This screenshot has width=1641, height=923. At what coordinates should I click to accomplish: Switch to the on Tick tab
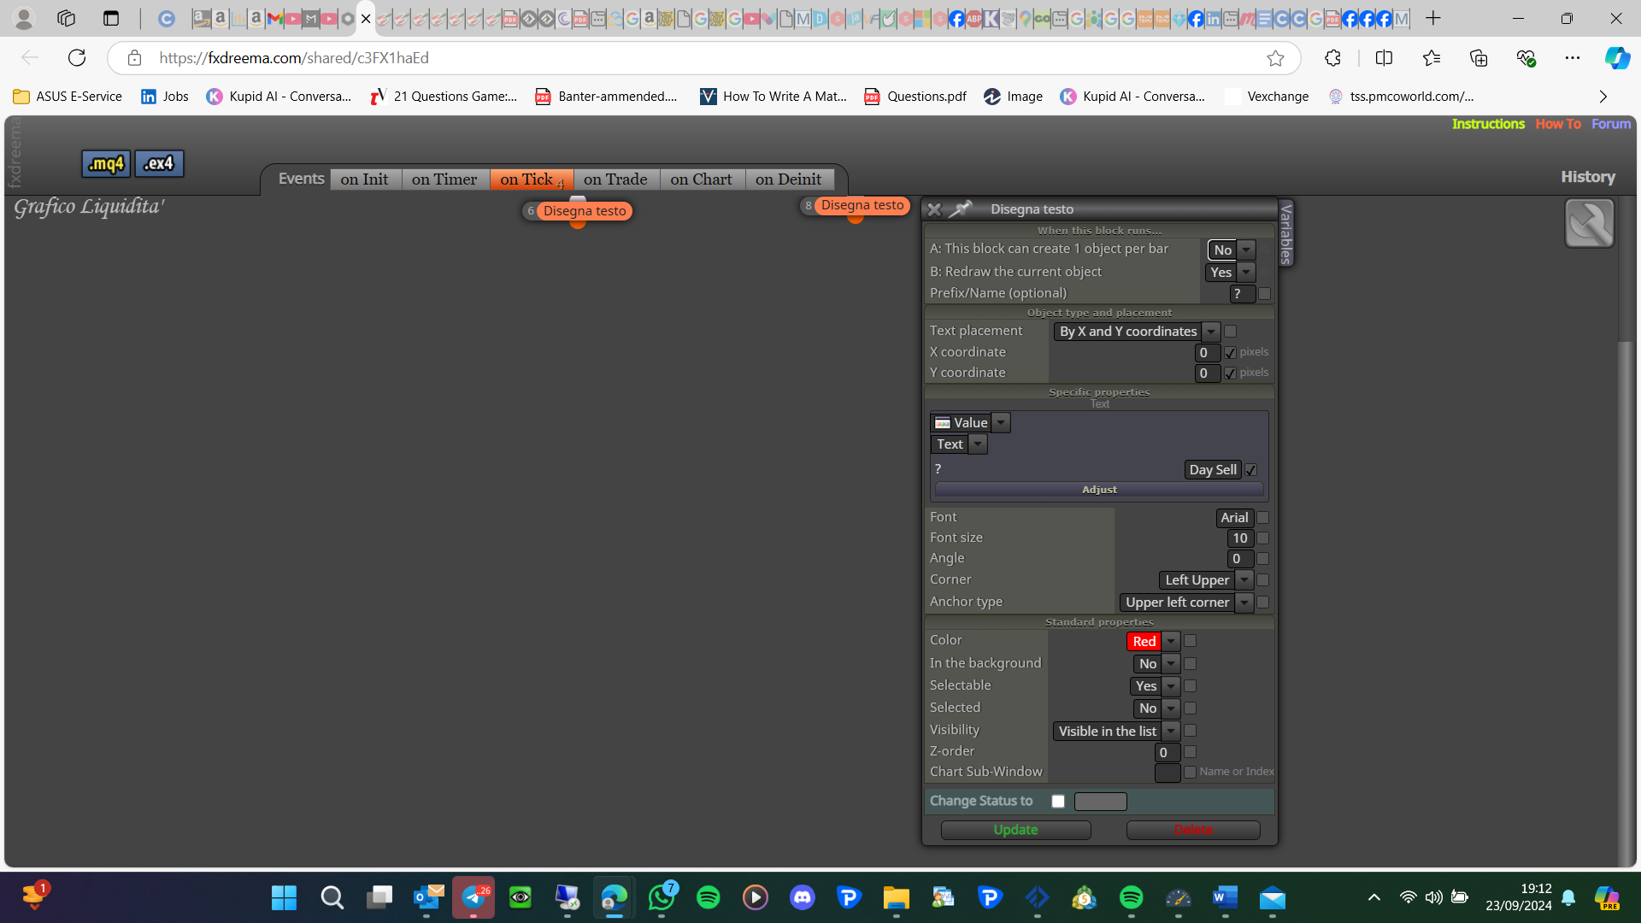(x=532, y=179)
